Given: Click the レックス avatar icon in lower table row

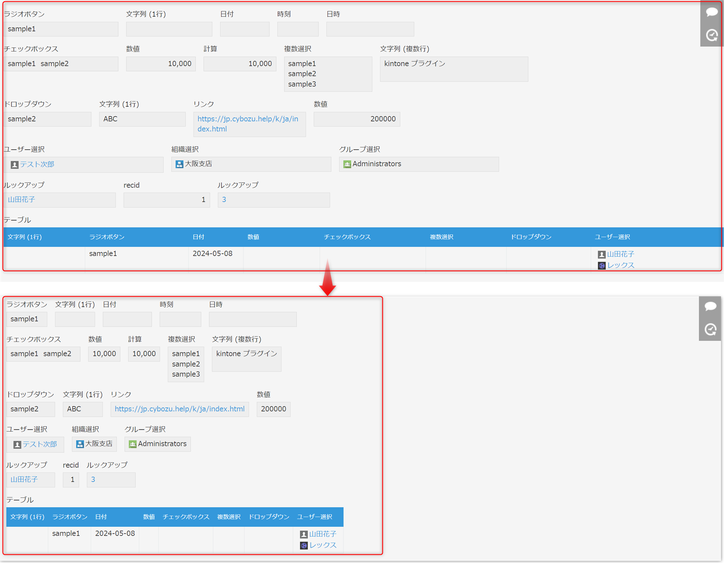Looking at the screenshot, I should tap(303, 545).
